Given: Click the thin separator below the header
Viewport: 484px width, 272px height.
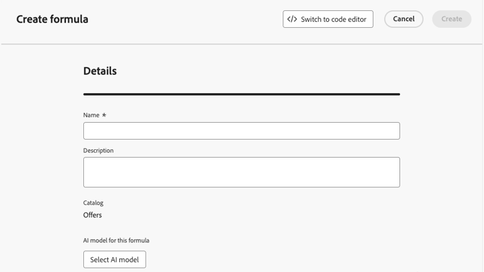Looking at the screenshot, I should [241, 44].
